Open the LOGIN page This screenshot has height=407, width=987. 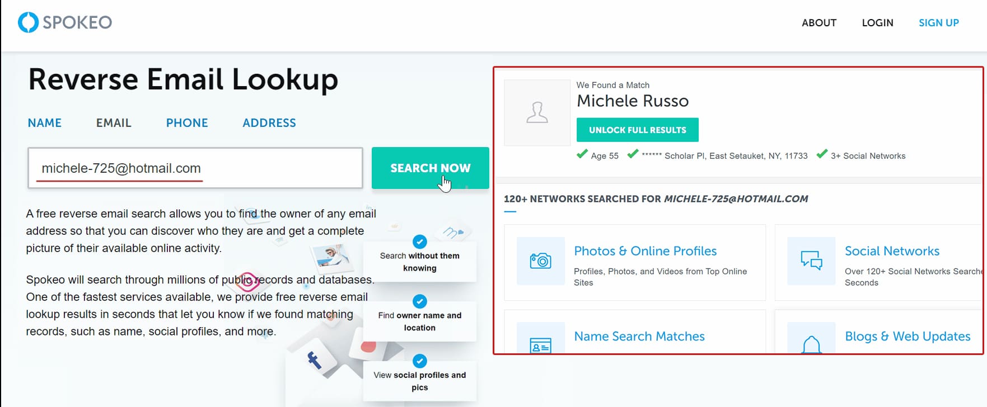coord(877,23)
